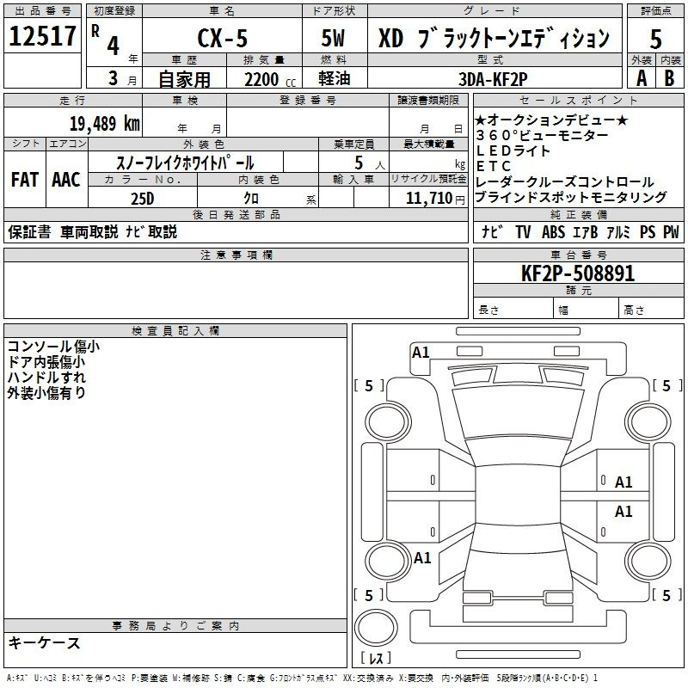The image size is (688, 688).
Task: Click the overall evaluation score 5
Action: (655, 40)
